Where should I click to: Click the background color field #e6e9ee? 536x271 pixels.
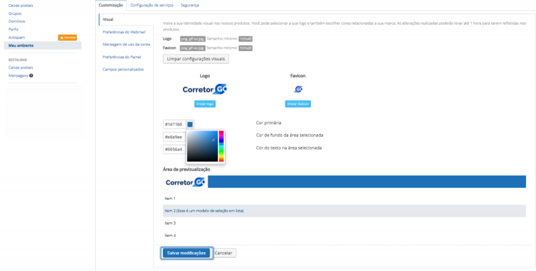(x=174, y=138)
